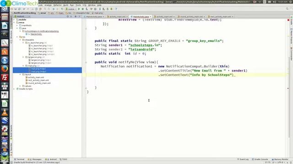This screenshot has height=164, width=293.
Task: Open LibreOffice Writer from the dock
Action: [x=5, y=26]
